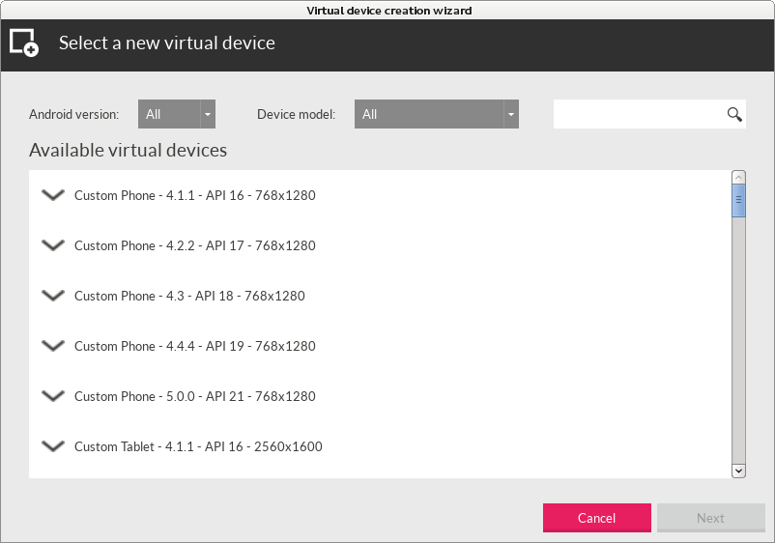Viewport: 775px width, 543px height.
Task: Click the device list scrollbar thumb
Action: click(x=738, y=201)
